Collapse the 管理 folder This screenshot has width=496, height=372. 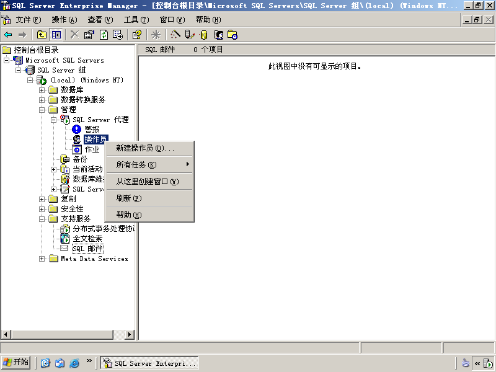[x=42, y=110]
